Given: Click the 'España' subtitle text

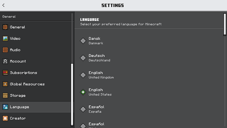Looking at the screenshot, I should click(95, 112).
